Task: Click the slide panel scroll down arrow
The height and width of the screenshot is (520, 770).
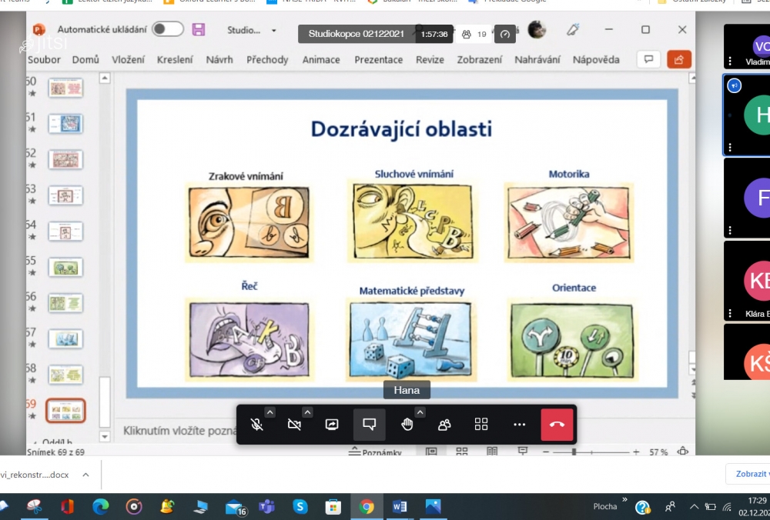Action: pyautogui.click(x=105, y=436)
